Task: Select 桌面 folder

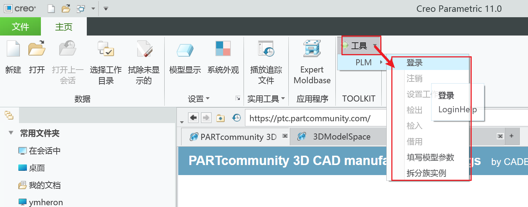Action: [32, 168]
